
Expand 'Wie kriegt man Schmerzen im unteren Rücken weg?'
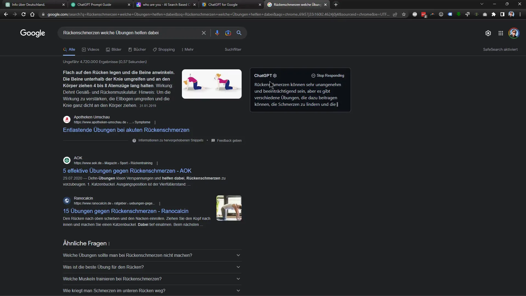(x=152, y=291)
